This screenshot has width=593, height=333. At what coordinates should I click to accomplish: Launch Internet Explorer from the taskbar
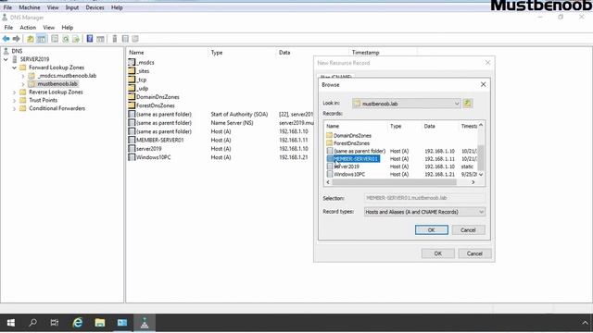pyautogui.click(x=78, y=323)
